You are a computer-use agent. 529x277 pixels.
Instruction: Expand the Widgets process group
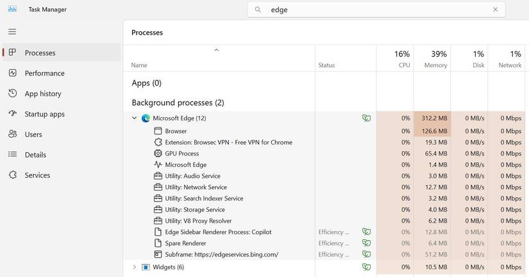(134, 267)
